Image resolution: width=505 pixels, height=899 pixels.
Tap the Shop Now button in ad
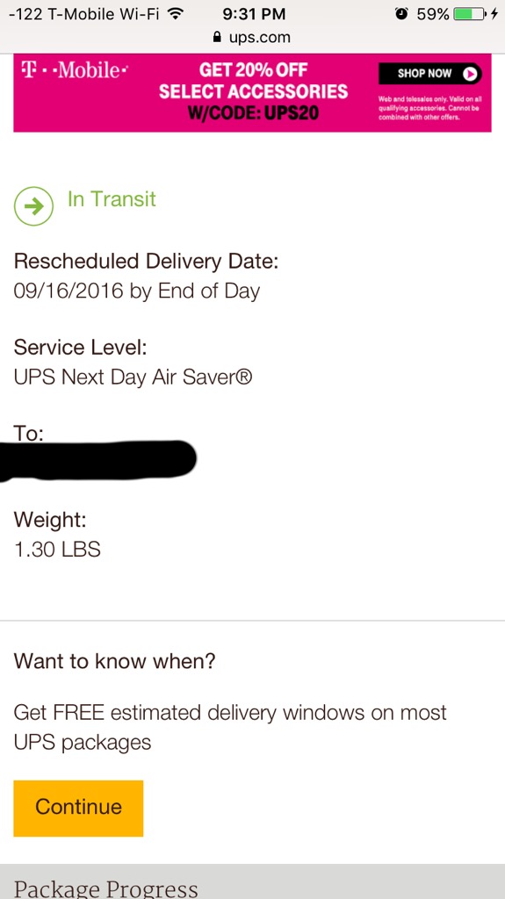coord(429,74)
